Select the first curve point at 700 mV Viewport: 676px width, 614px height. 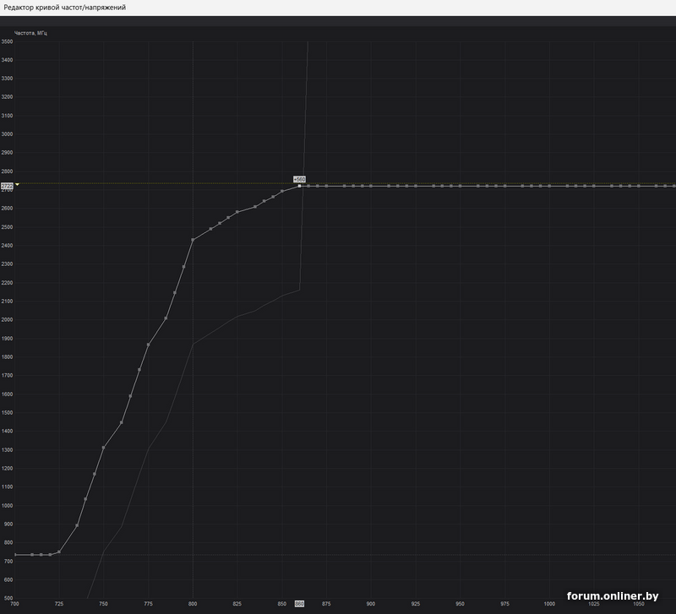pyautogui.click(x=14, y=555)
